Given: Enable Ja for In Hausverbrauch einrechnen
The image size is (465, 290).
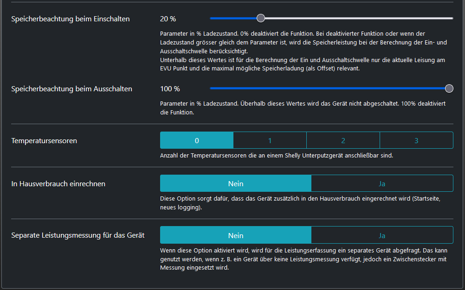Looking at the screenshot, I should point(382,183).
